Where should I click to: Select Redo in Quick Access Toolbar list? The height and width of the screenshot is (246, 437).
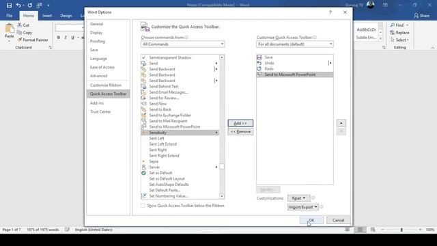tap(294, 68)
